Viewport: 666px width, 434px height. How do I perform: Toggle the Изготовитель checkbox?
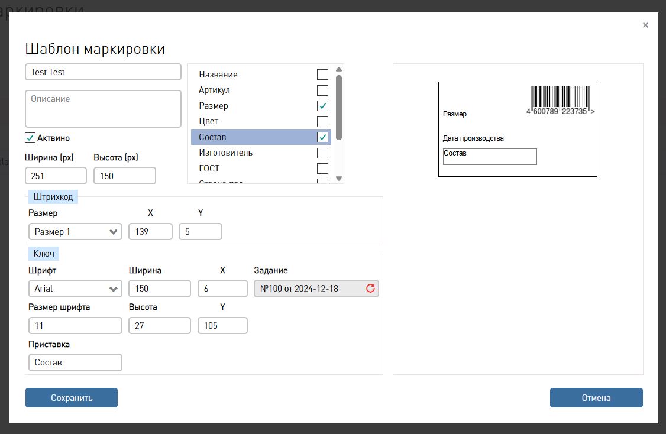(322, 153)
